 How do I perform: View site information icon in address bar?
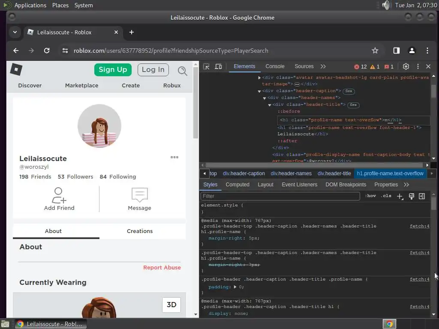(x=65, y=51)
